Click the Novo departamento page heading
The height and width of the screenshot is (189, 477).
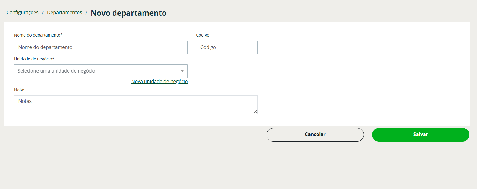click(129, 13)
